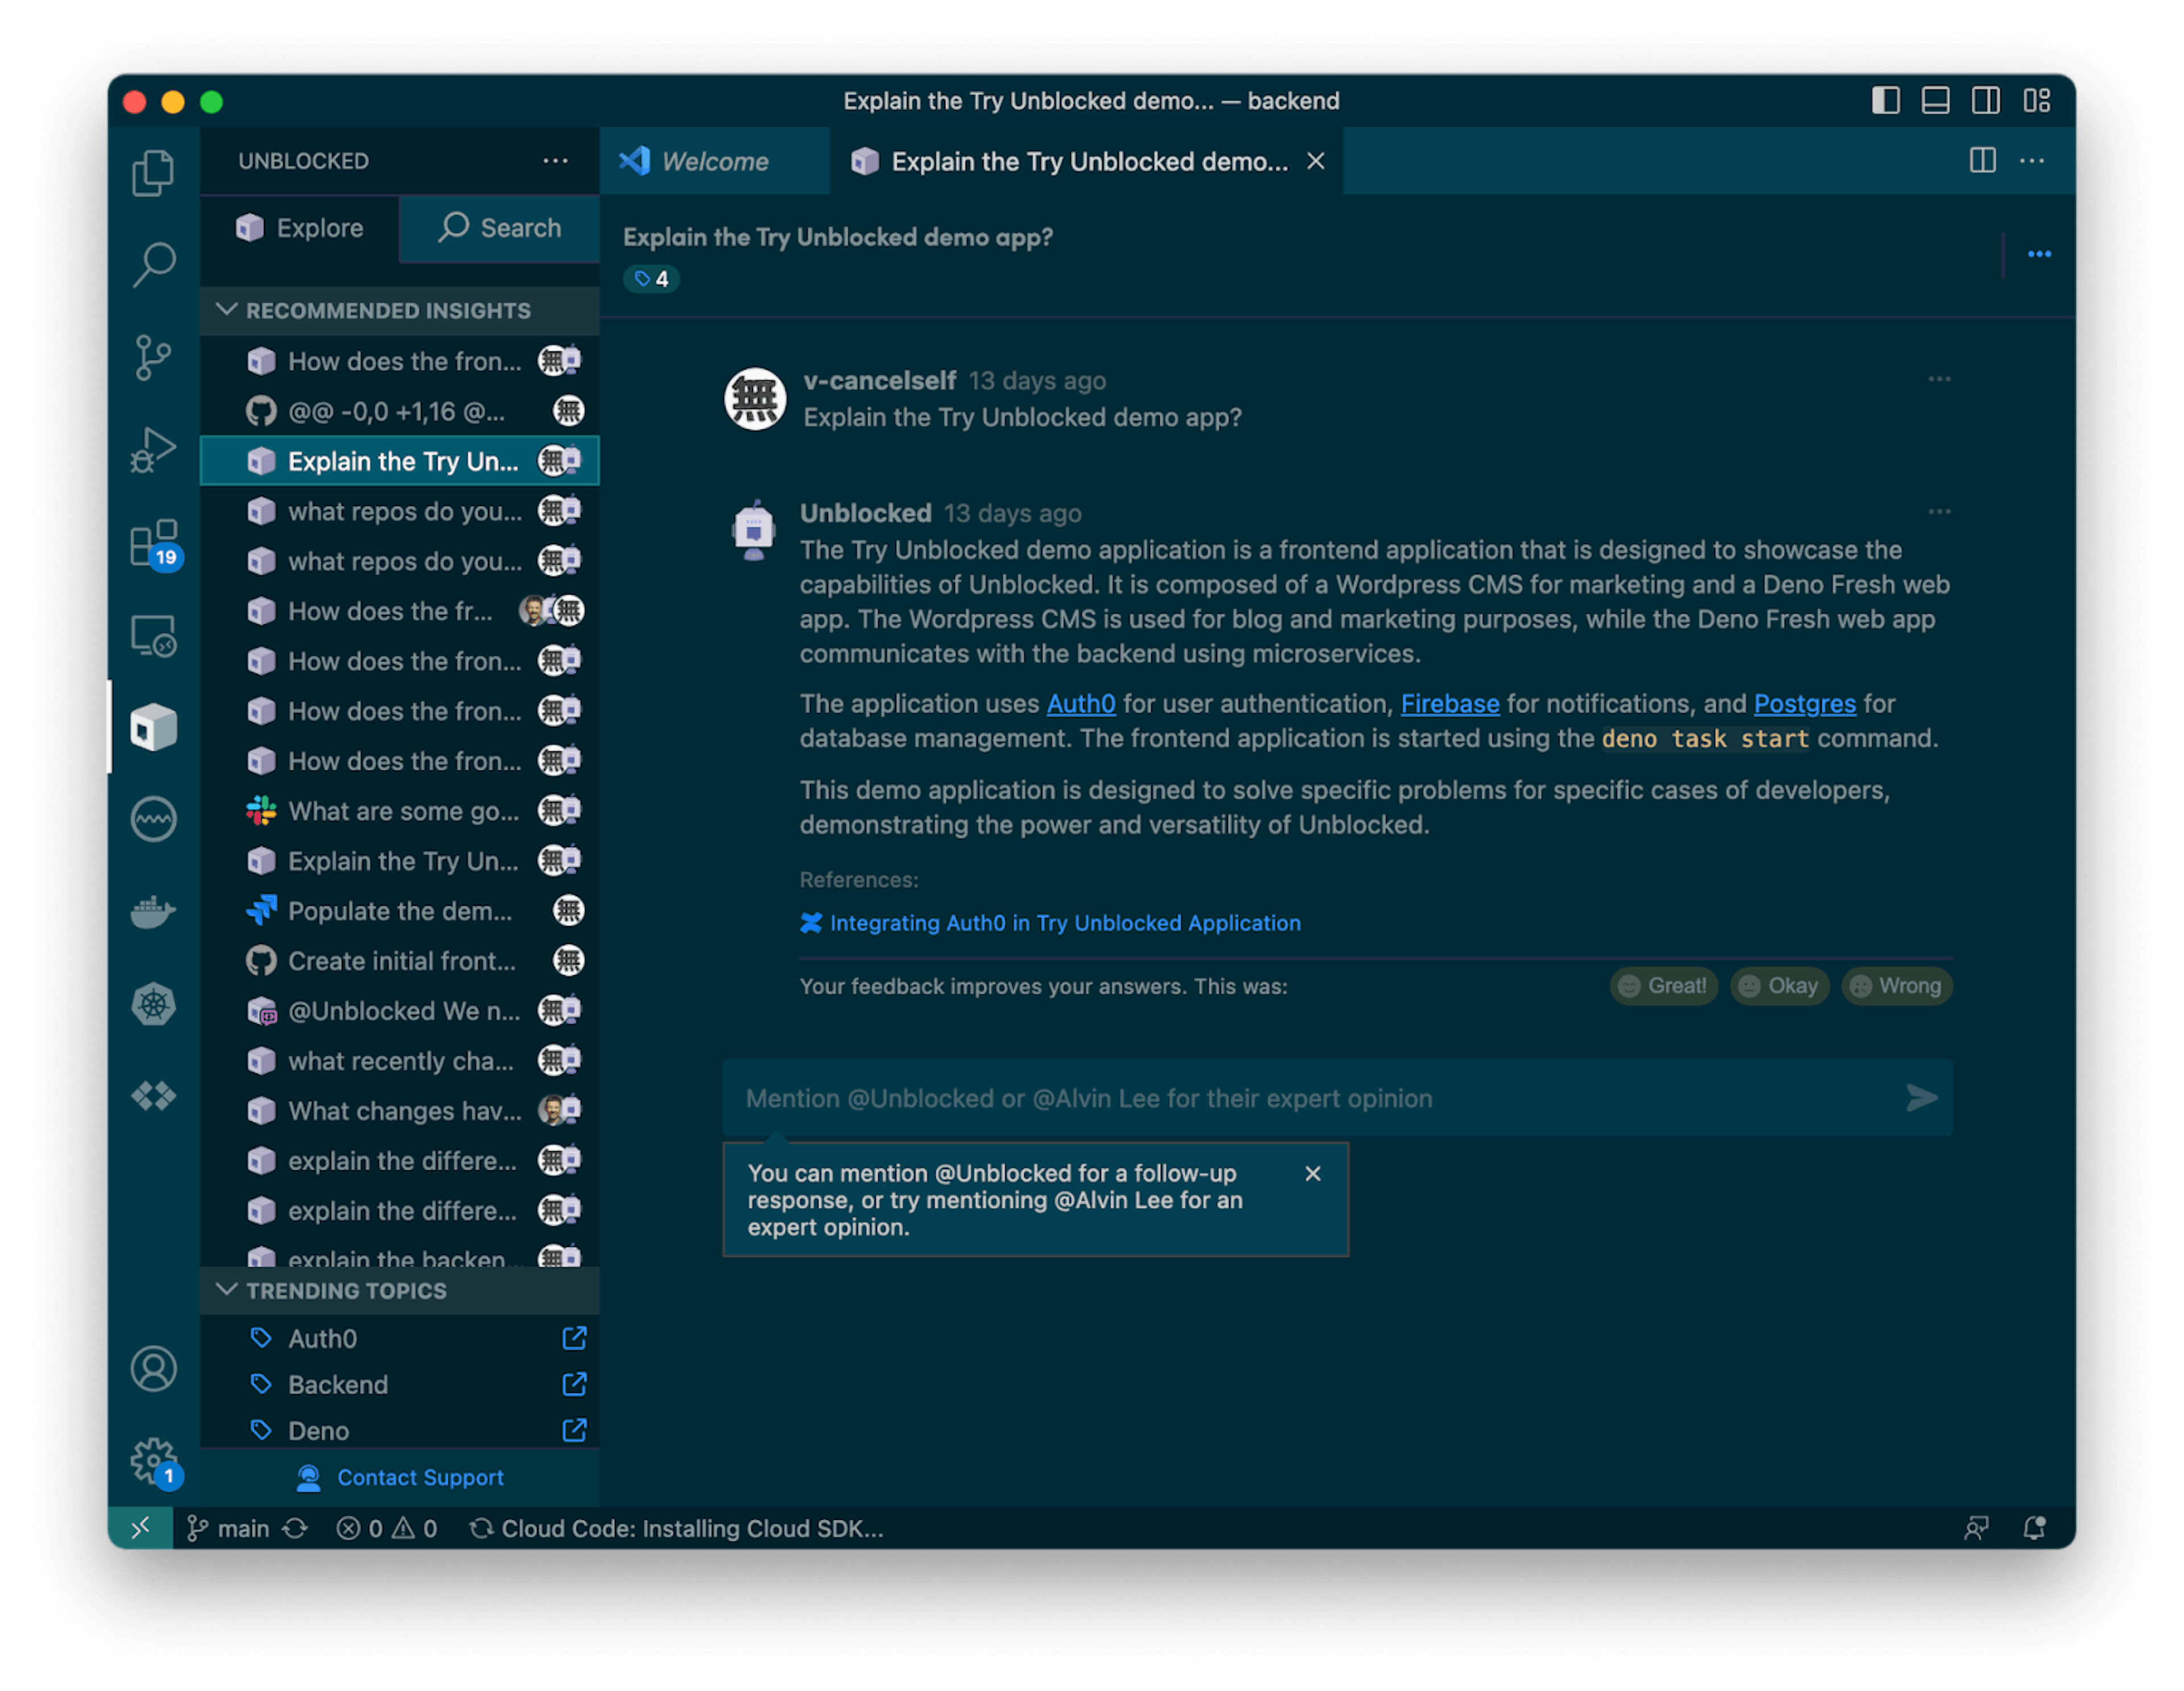Click the Firebase hyperlink in answer
Image resolution: width=2184 pixels, height=1691 pixels.
(1449, 703)
